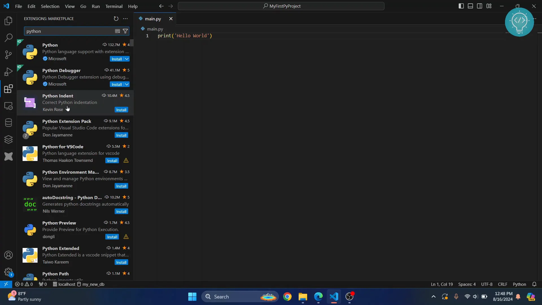
Task: Open the Extensions overflow menu
Action: tap(125, 19)
